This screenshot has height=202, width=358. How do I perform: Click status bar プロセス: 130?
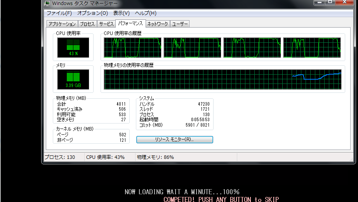click(x=60, y=157)
